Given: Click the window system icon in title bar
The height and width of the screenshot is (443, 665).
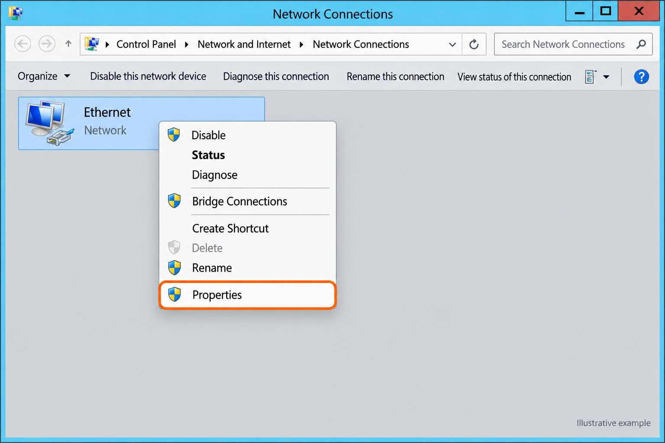Looking at the screenshot, I should [16, 13].
